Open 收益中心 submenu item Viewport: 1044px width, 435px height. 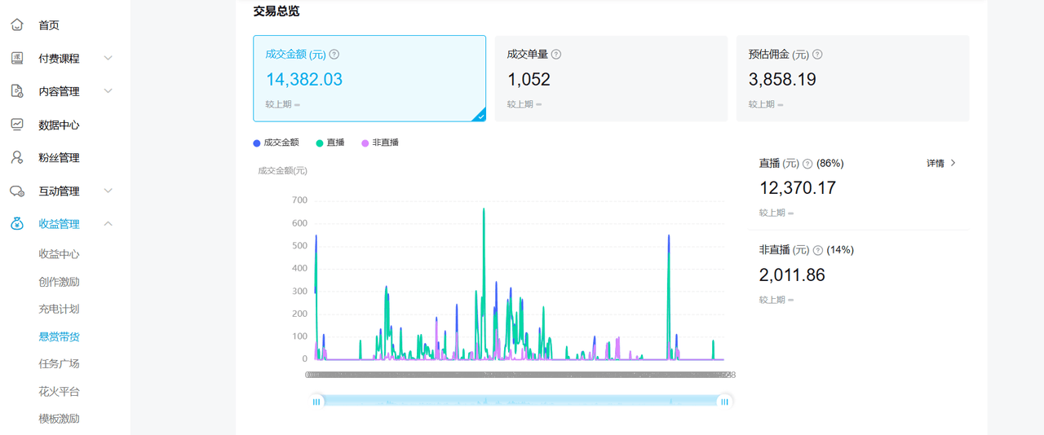[59, 254]
